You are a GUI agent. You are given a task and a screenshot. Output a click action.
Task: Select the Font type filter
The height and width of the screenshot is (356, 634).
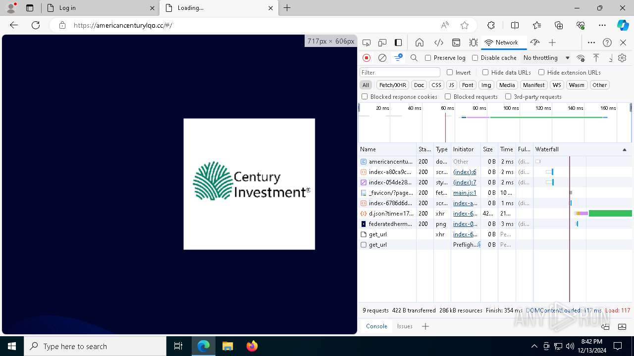468,85
